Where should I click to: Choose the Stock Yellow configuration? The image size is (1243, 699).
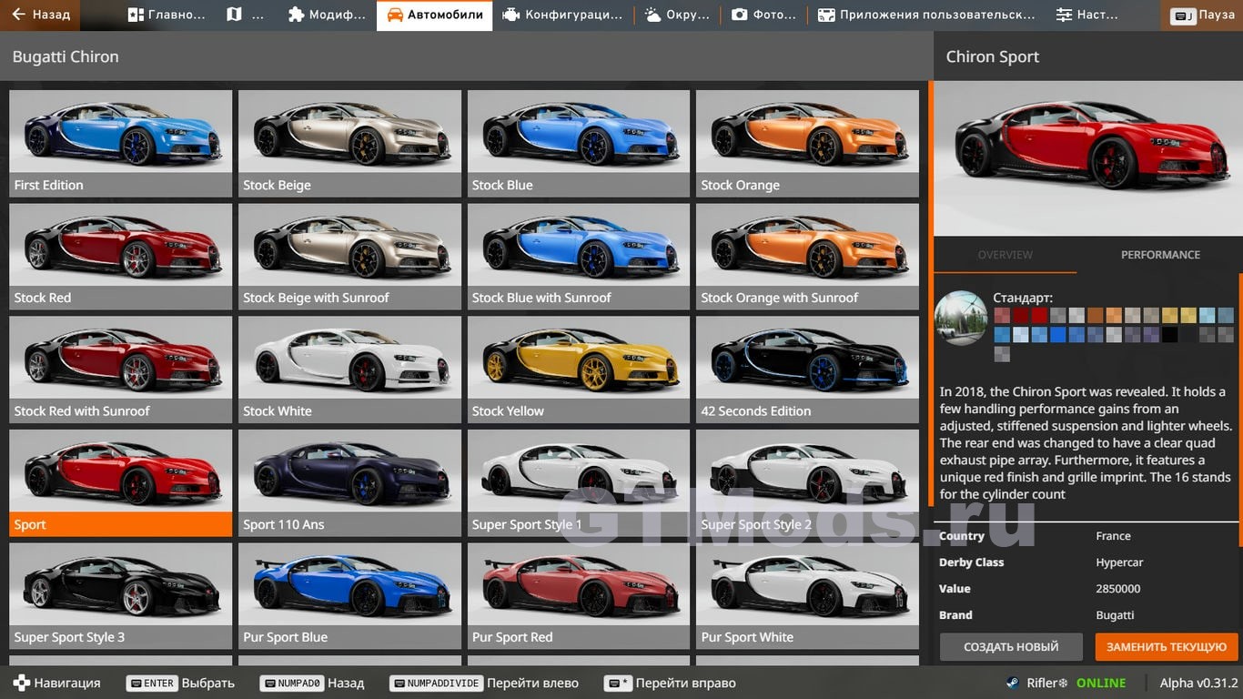point(579,370)
